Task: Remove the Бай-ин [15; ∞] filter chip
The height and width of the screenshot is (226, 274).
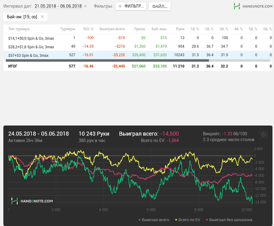Action: pyautogui.click(x=42, y=17)
